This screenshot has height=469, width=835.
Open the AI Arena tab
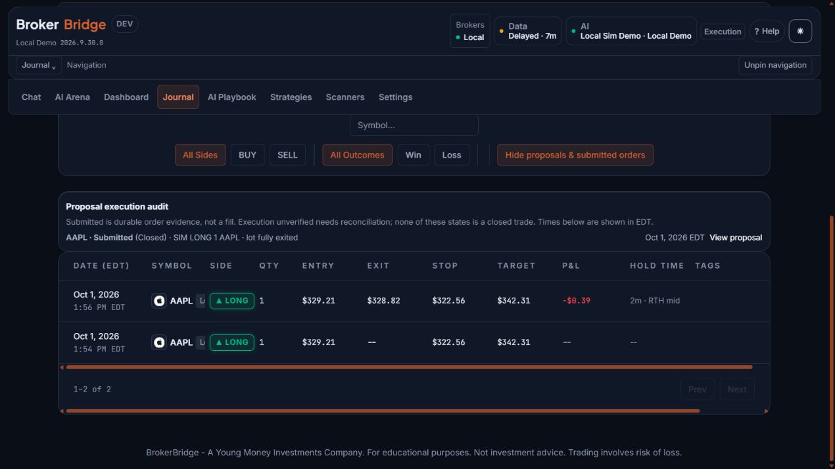click(72, 97)
